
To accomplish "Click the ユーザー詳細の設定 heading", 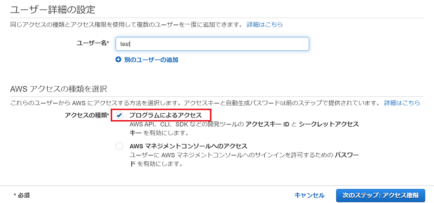I will point(53,10).
